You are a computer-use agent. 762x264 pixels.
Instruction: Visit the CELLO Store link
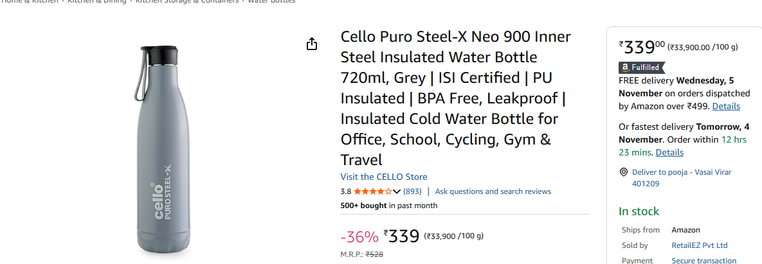pos(383,177)
